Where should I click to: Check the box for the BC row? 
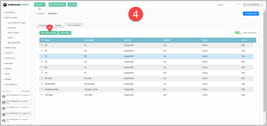click(x=42, y=45)
